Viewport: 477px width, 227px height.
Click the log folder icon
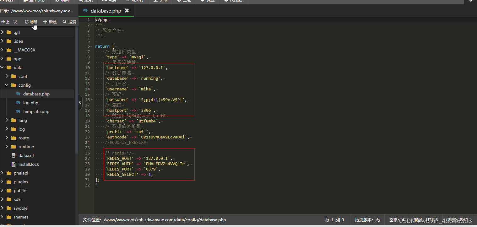coord(13,129)
